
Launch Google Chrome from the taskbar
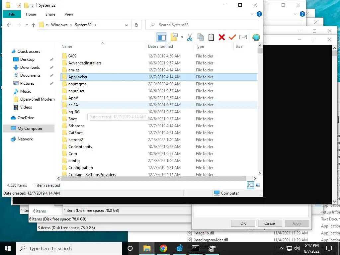pyautogui.click(x=163, y=248)
